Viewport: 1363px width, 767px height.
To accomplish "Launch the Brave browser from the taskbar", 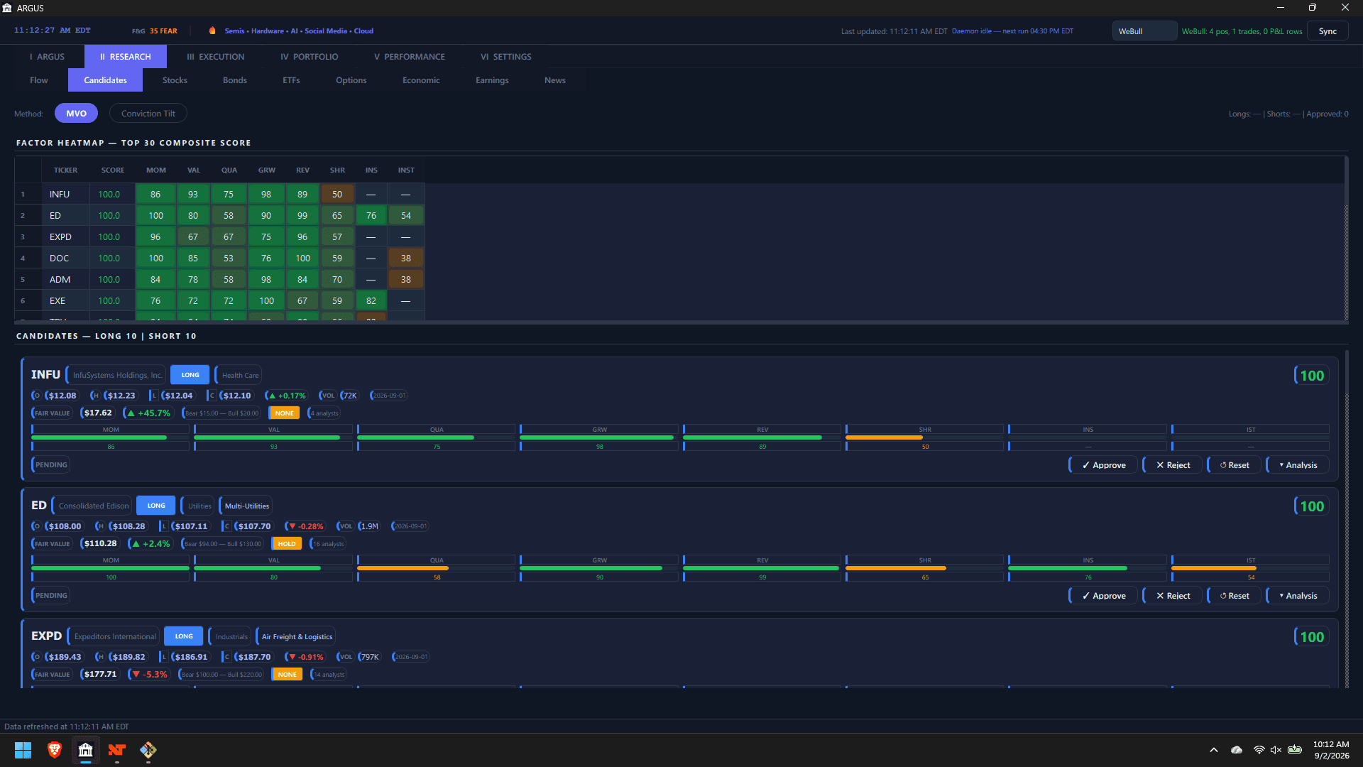I will (55, 750).
